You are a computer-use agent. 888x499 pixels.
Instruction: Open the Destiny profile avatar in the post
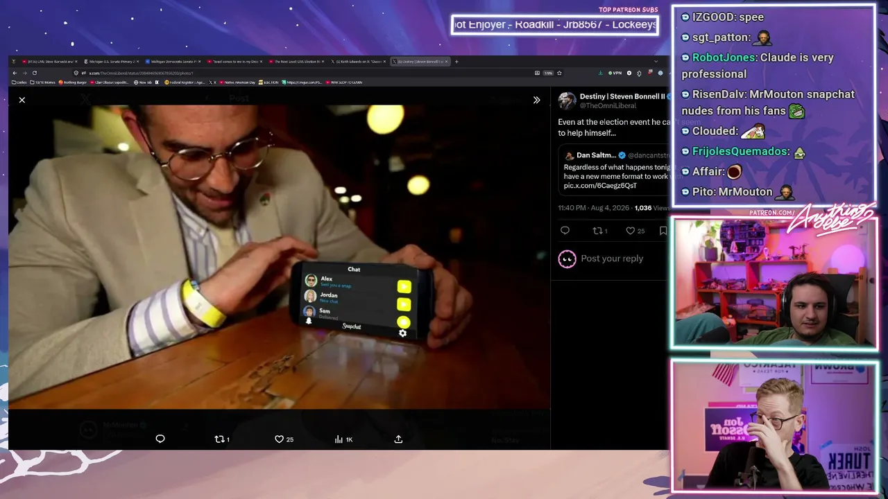[567, 100]
